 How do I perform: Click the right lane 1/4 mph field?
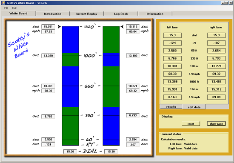click(x=217, y=97)
